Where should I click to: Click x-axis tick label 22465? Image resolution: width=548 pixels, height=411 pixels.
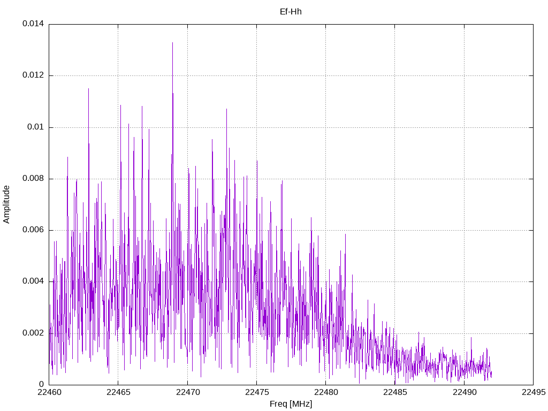tap(118, 392)
